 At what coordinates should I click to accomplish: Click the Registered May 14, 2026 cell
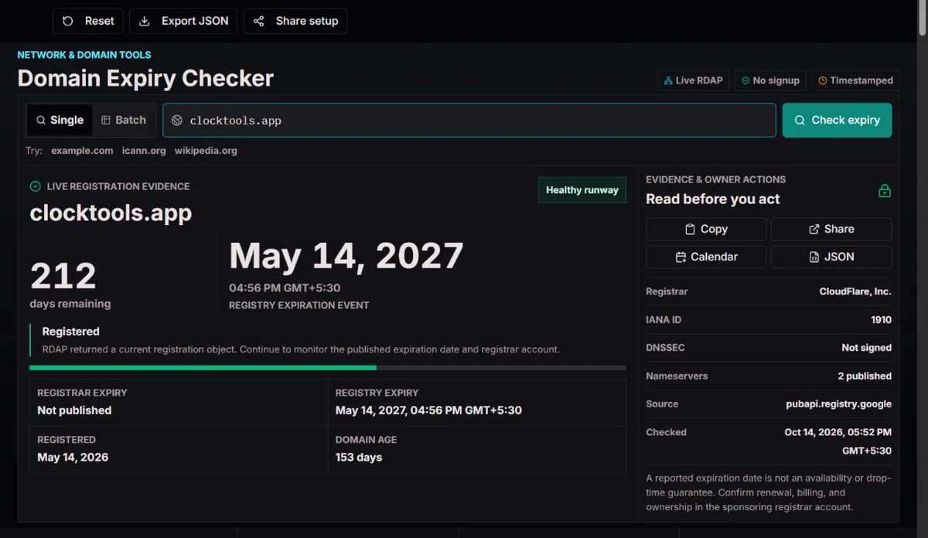coord(179,449)
